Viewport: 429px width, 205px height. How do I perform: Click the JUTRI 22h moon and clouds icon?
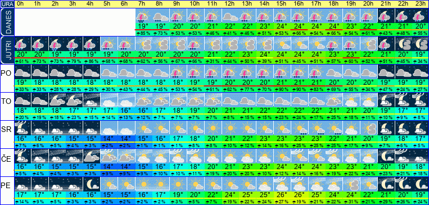click(x=404, y=44)
